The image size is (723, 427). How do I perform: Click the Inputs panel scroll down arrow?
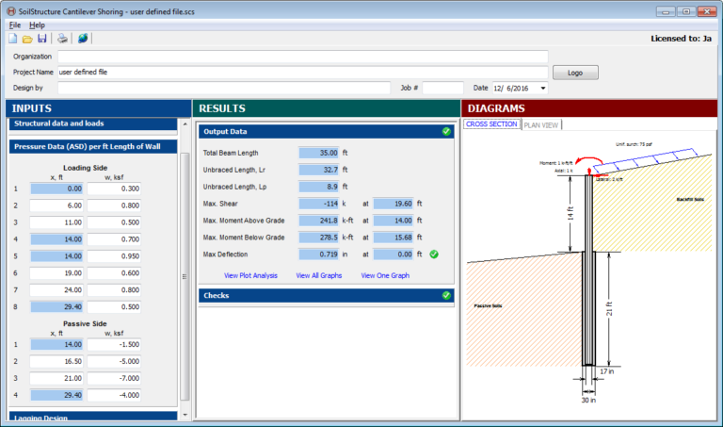point(185,415)
